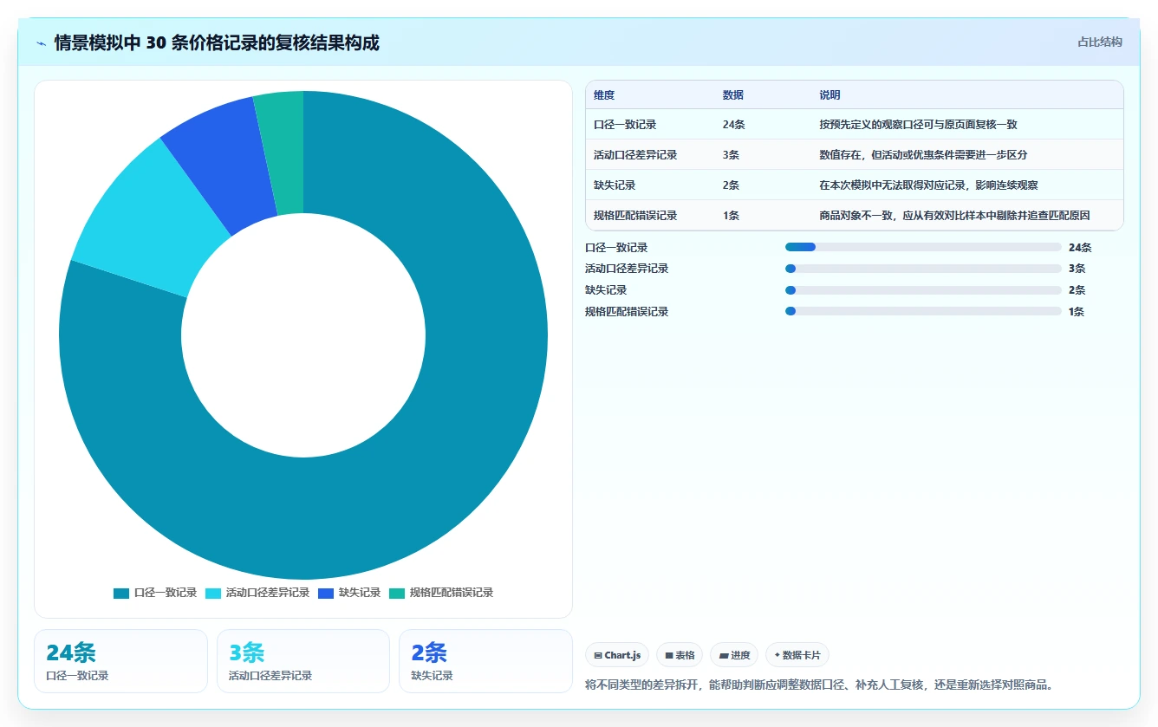Viewport: 1158px width, 727px height.
Task: Click table value 2条
Action: point(731,185)
